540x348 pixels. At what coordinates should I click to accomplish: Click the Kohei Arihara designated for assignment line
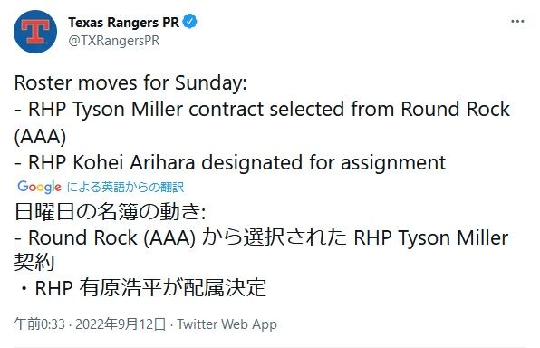(230, 162)
